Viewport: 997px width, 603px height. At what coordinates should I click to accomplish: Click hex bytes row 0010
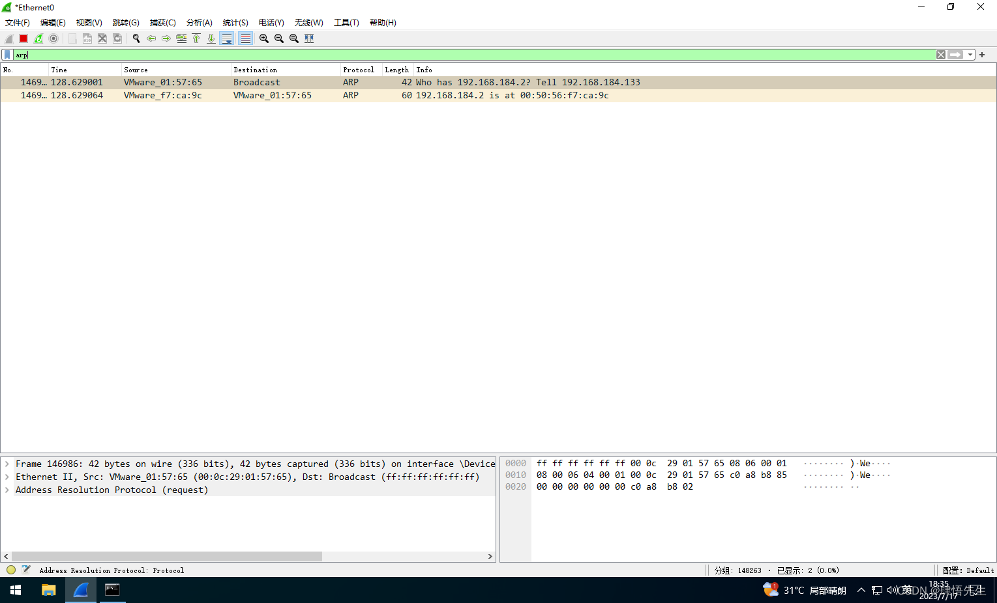coord(662,475)
